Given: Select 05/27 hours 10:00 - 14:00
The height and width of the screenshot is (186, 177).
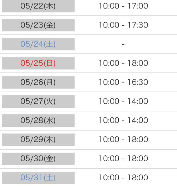Looking at the screenshot, I should pyautogui.click(x=124, y=101).
